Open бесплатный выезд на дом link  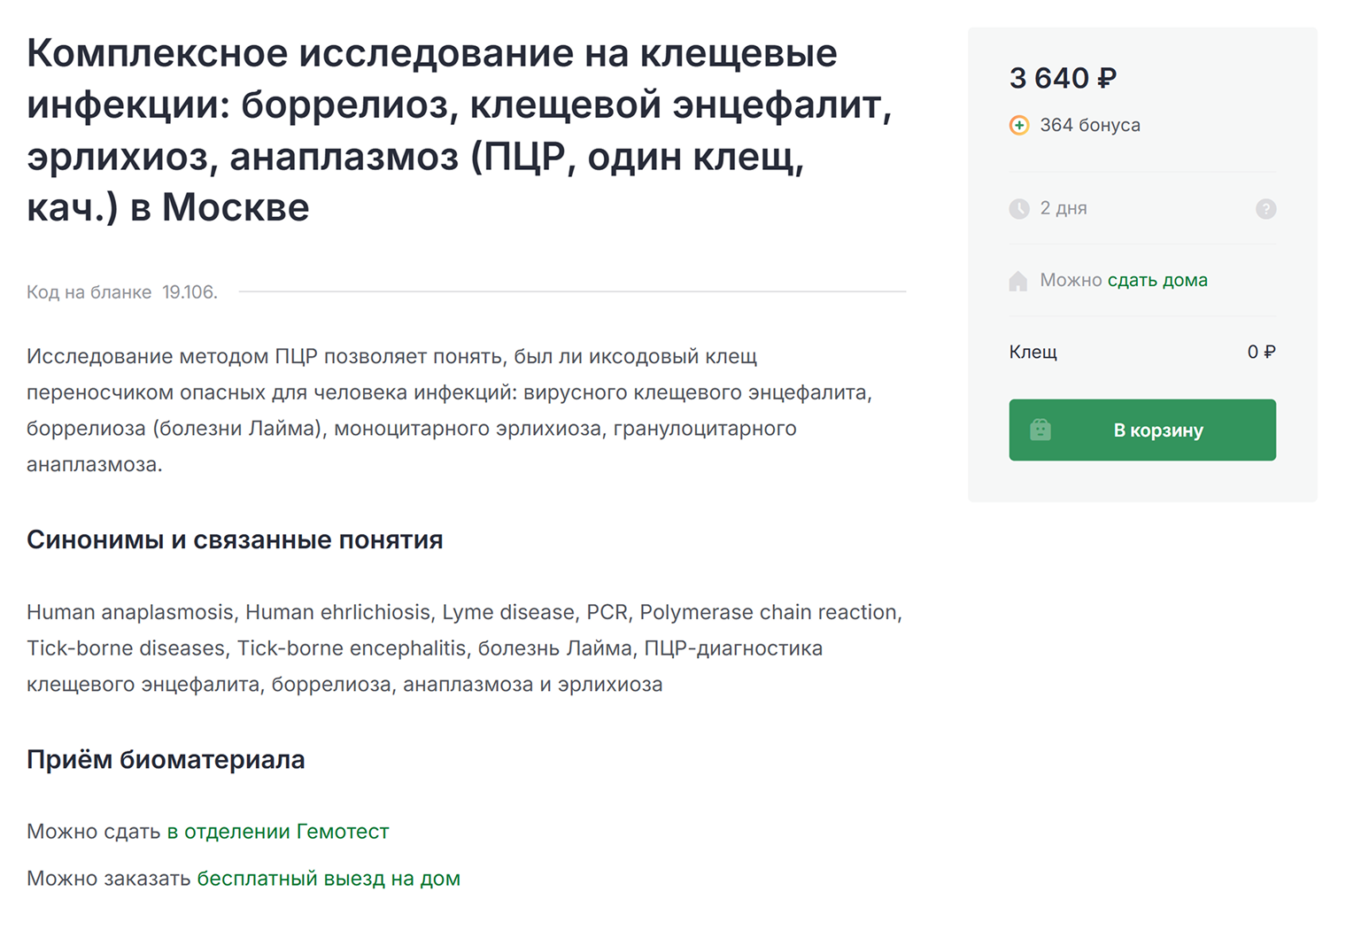[x=329, y=879]
